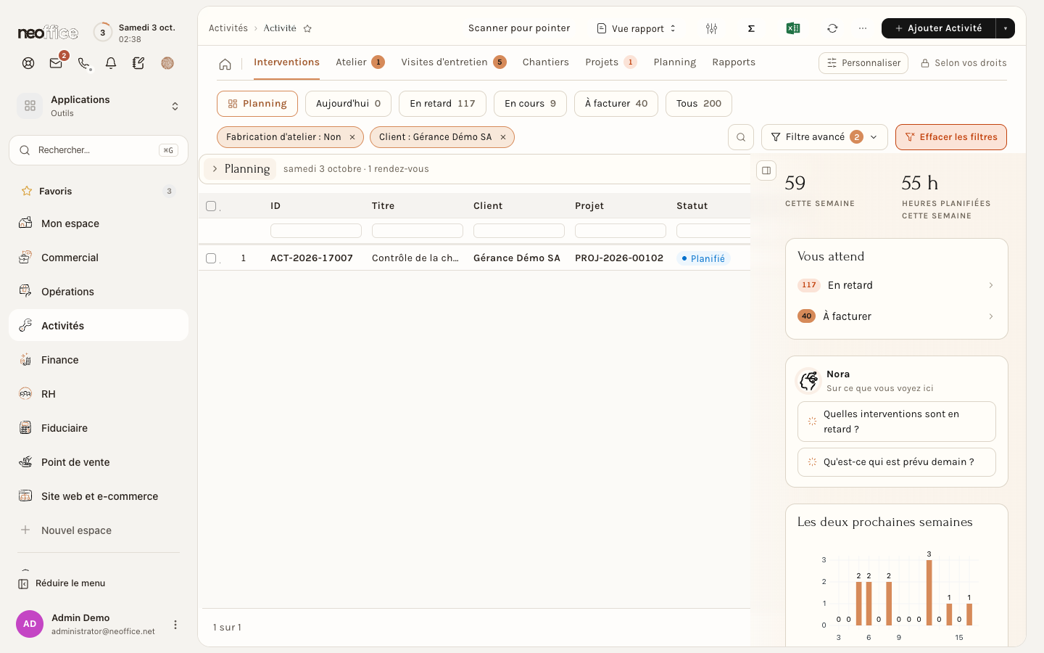Export the list with the Excel icon

[x=792, y=28]
